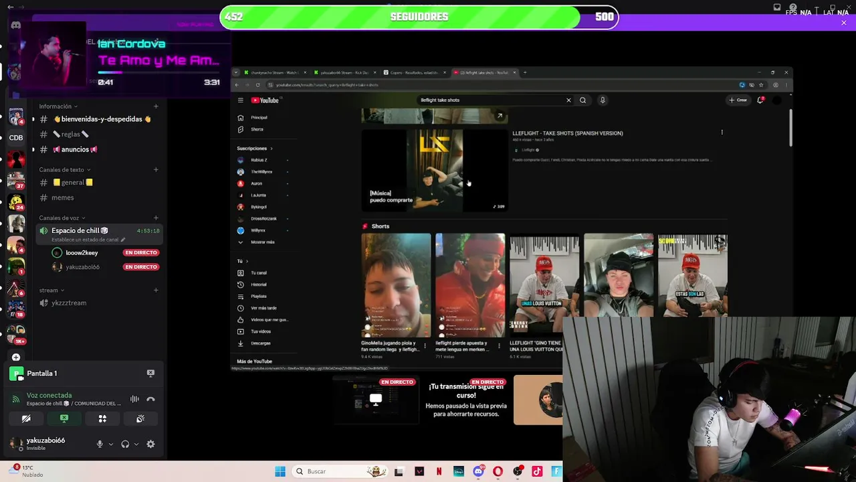Collapse the Canales de voz category
Viewport: 856px width, 482px height.
coord(63,218)
